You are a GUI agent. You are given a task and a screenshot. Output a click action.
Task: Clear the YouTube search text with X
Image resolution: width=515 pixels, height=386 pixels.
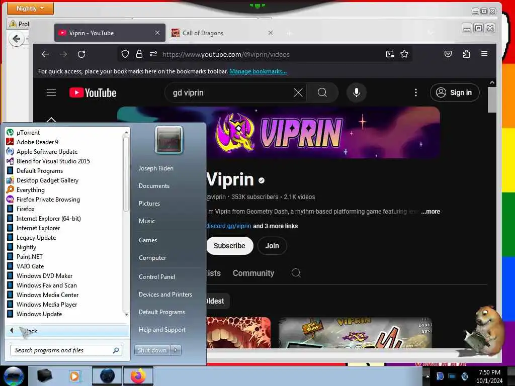(298, 92)
